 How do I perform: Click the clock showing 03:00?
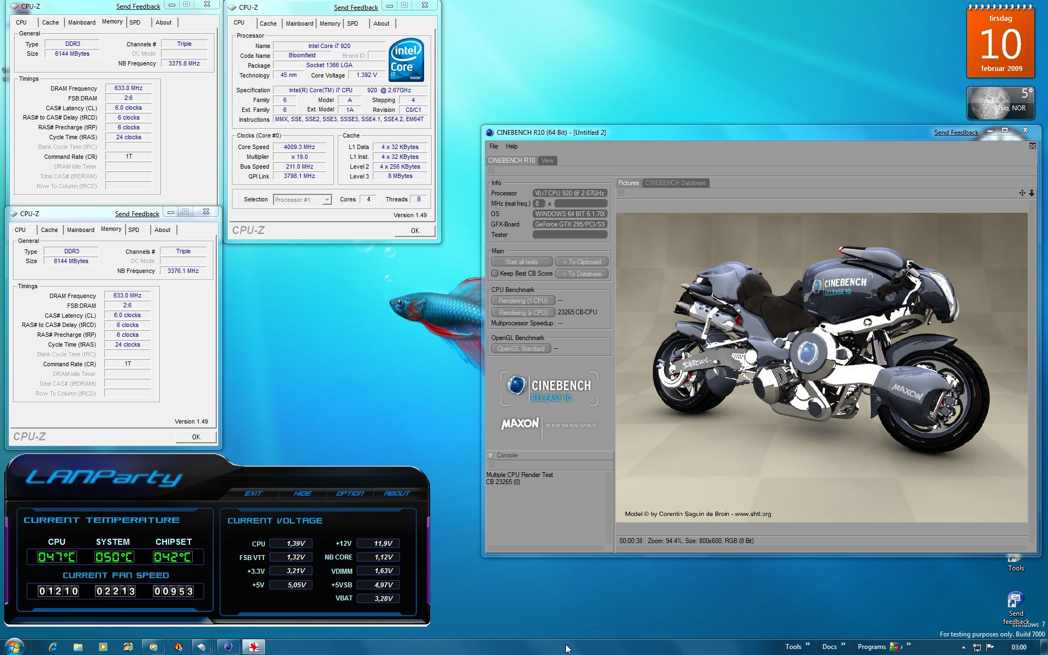pos(1019,647)
